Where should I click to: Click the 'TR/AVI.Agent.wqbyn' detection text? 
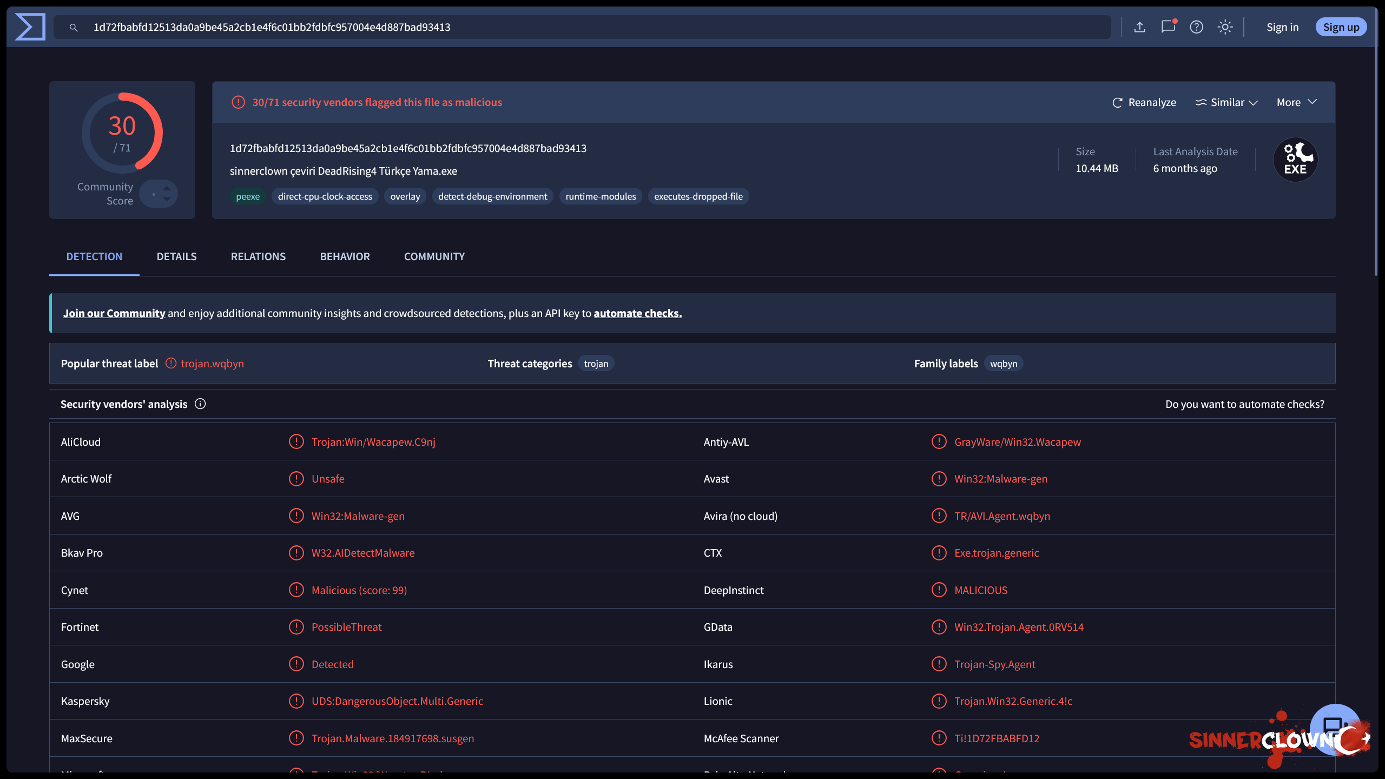(x=1002, y=516)
